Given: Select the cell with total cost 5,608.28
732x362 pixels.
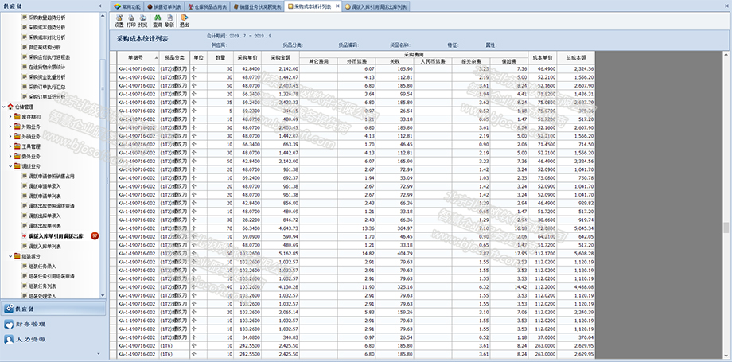Looking at the screenshot, I should 576,254.
